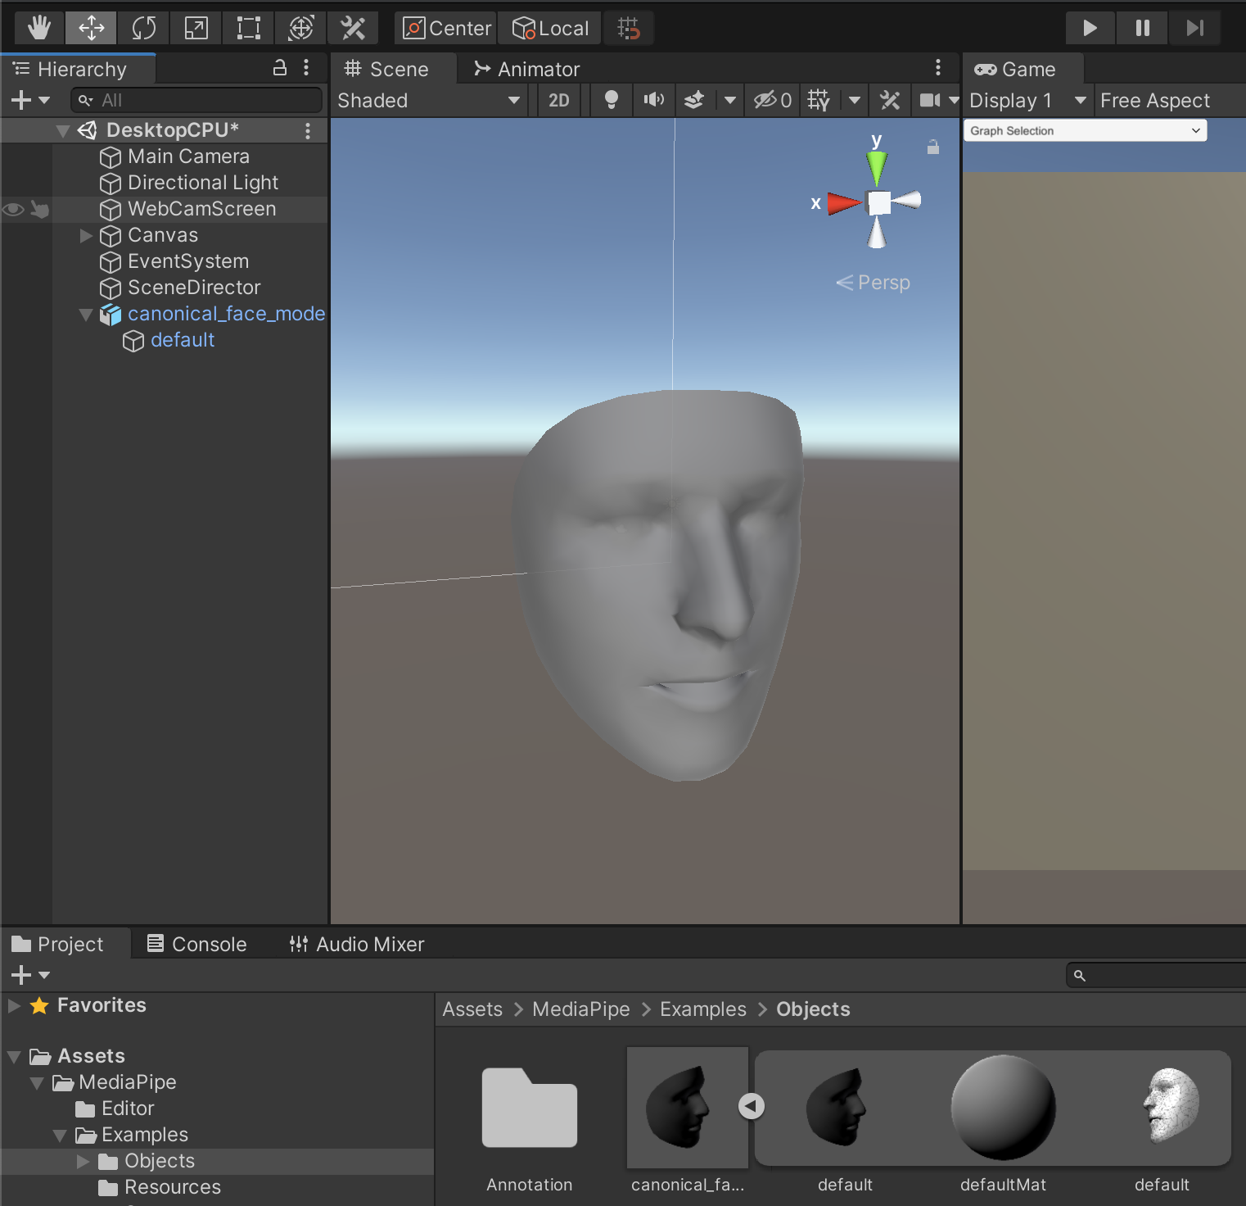
Task: Expand the Canvas object in Hierarchy
Action: [86, 236]
